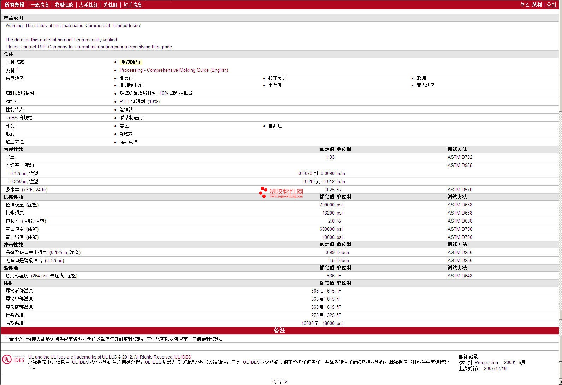
Task: Click the 塑胶物性网 watermark logo
Action: pyautogui.click(x=281, y=192)
